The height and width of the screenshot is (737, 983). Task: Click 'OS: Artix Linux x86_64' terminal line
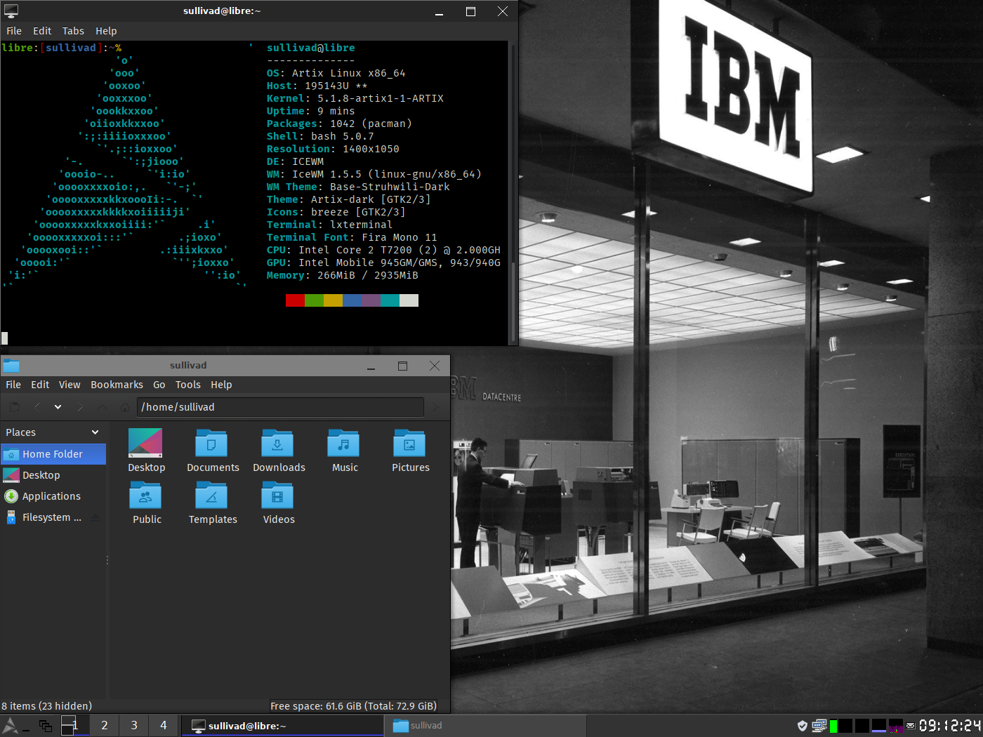[x=336, y=73]
